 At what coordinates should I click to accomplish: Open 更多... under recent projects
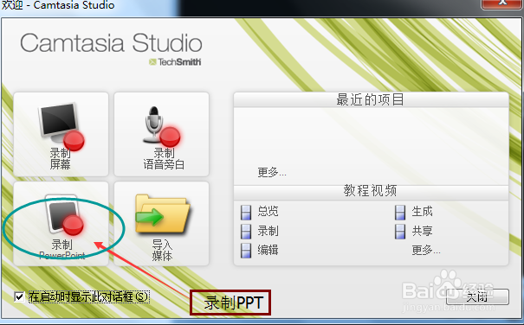click(x=272, y=173)
